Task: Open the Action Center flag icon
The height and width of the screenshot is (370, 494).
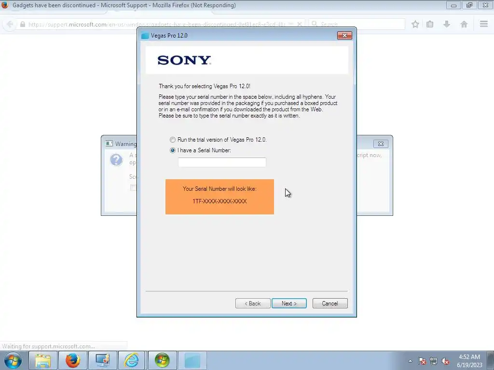Action: [x=422, y=361]
